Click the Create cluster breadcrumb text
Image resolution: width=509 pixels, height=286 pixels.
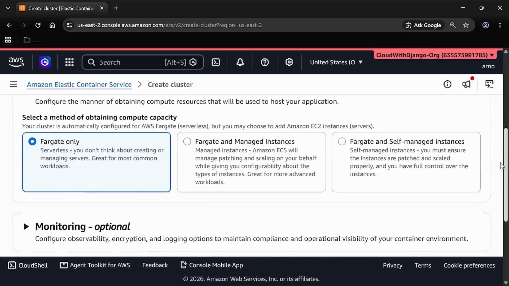pyautogui.click(x=170, y=84)
